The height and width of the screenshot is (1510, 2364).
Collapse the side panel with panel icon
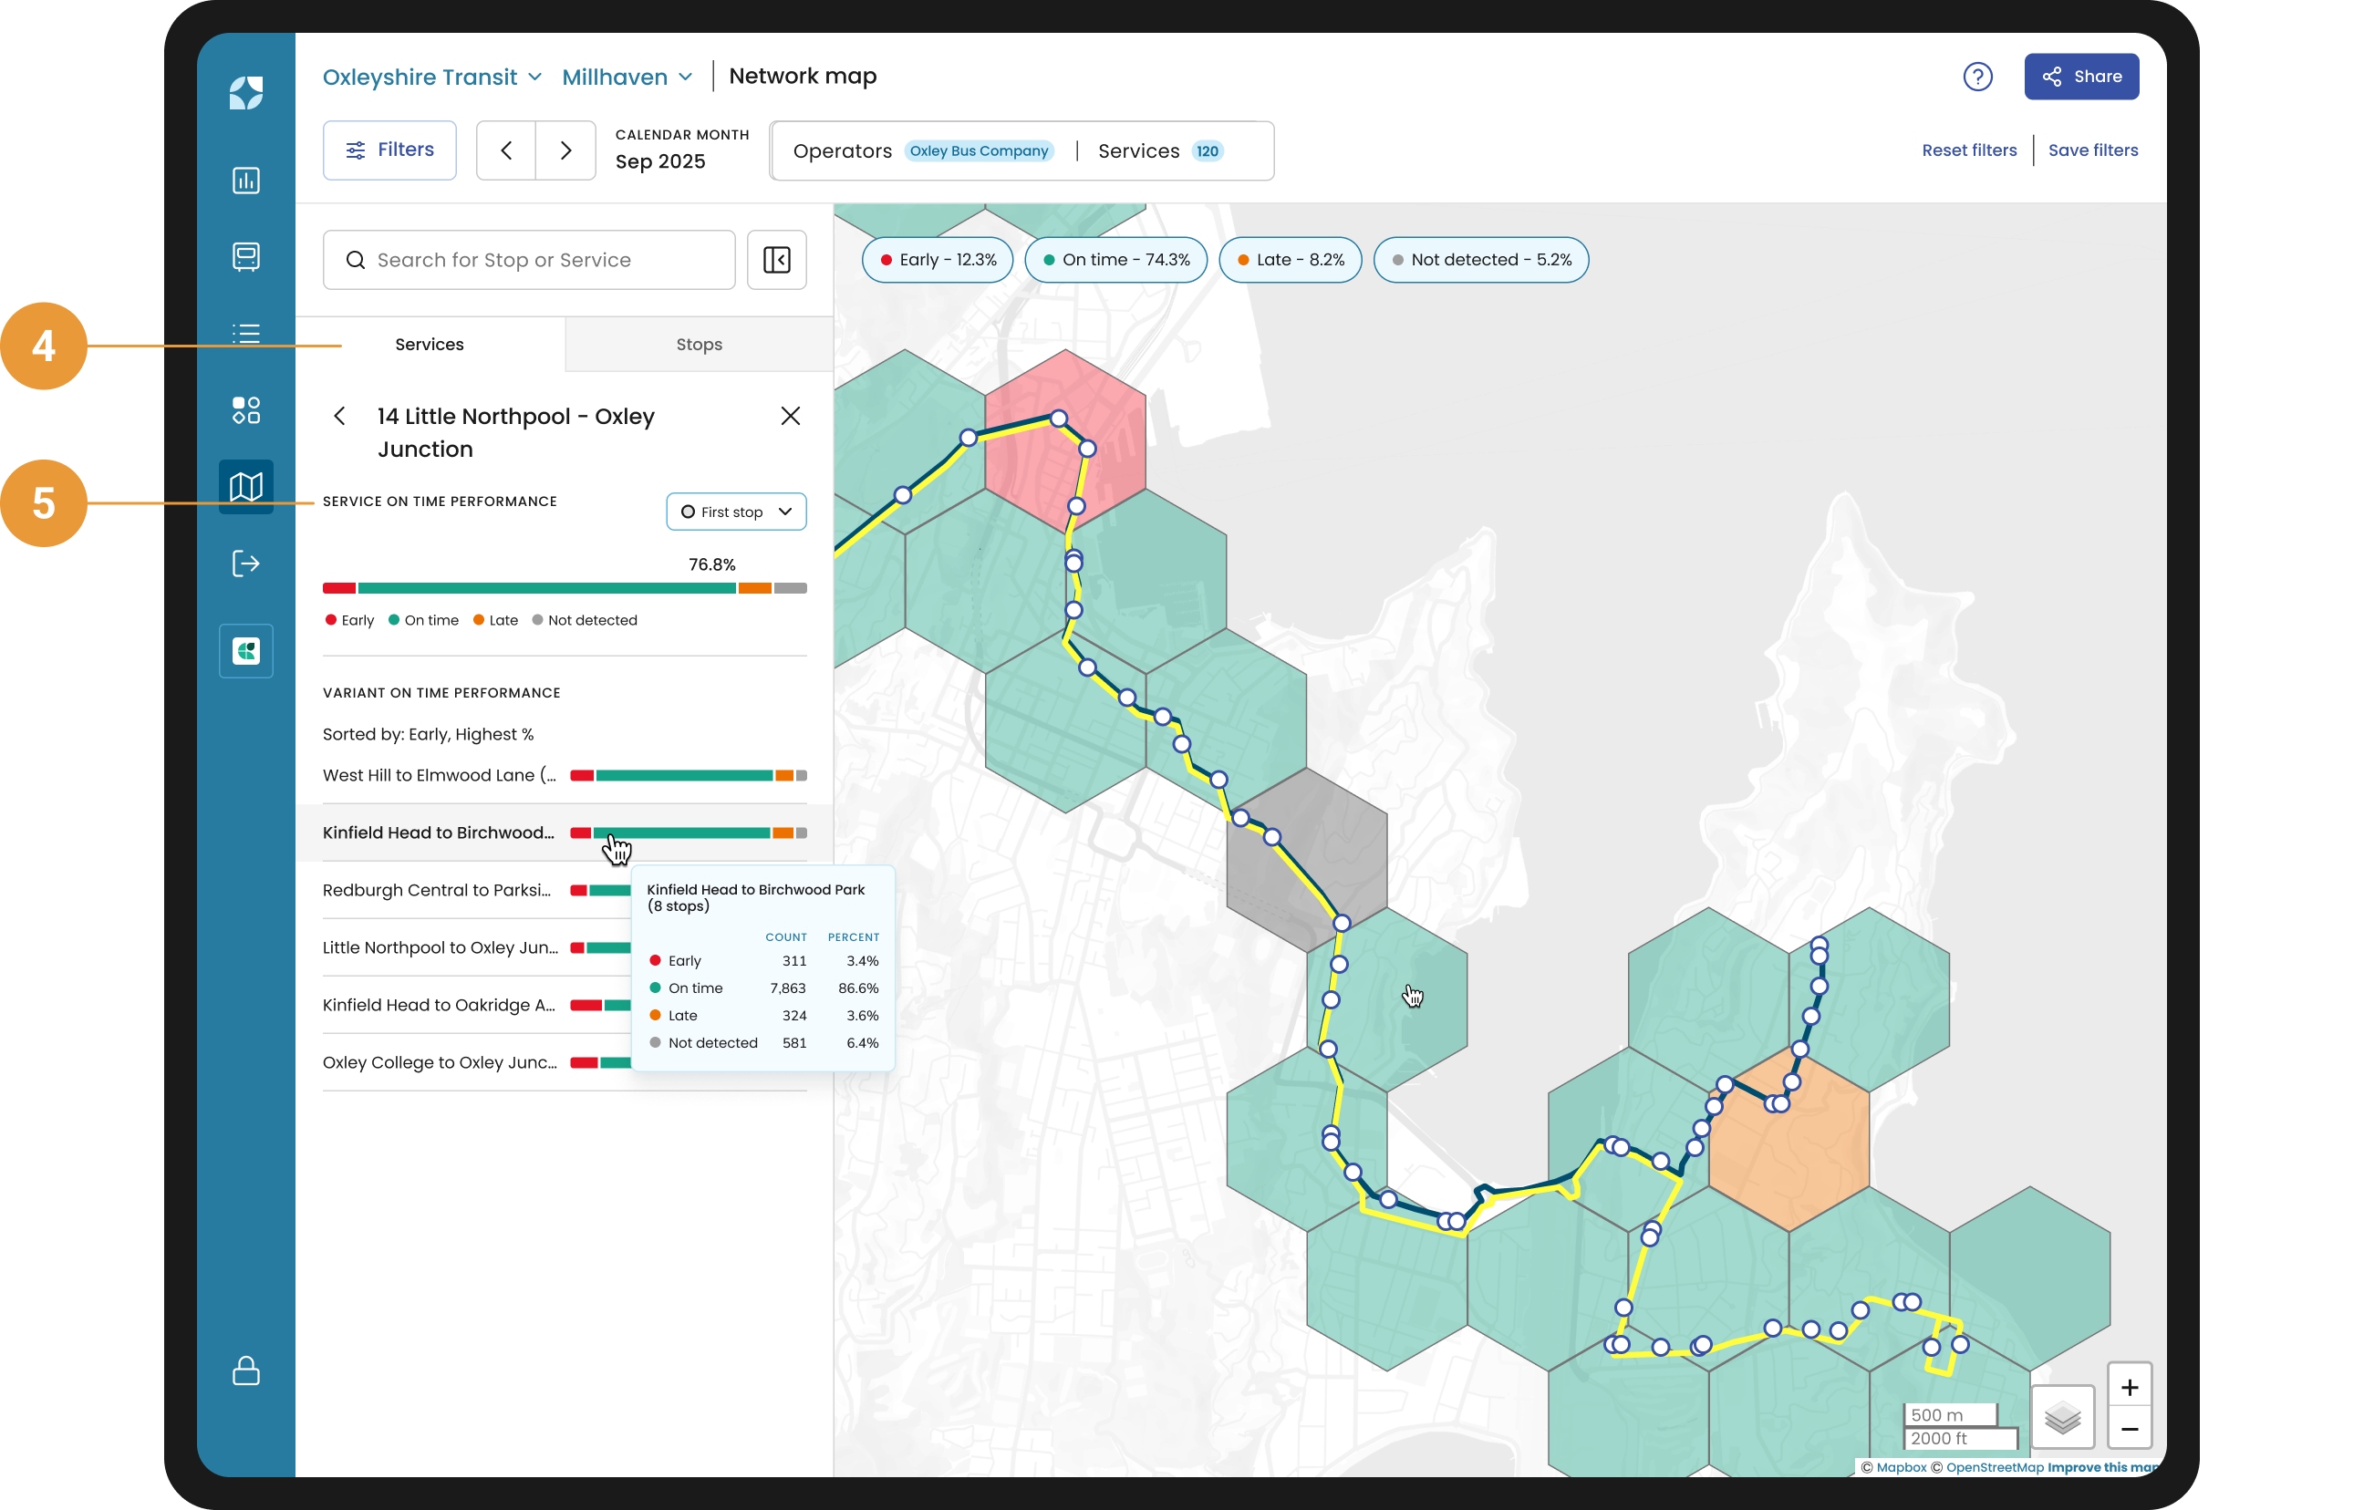tap(776, 260)
